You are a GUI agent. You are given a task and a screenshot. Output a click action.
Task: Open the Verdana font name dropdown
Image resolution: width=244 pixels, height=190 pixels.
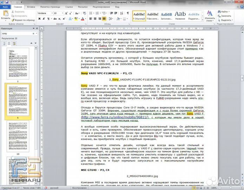click(x=52, y=13)
